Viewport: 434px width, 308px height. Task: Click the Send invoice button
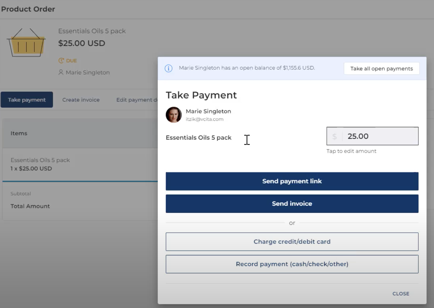[x=292, y=204]
